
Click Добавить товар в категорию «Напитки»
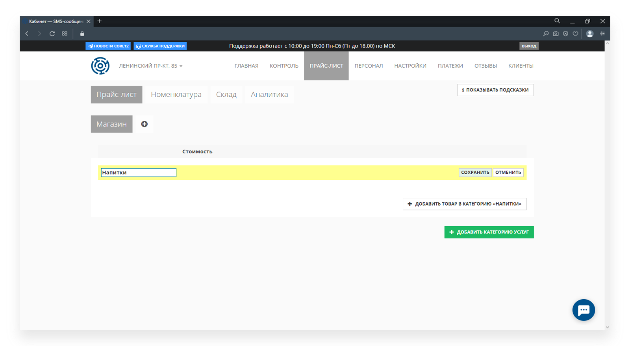pos(465,204)
